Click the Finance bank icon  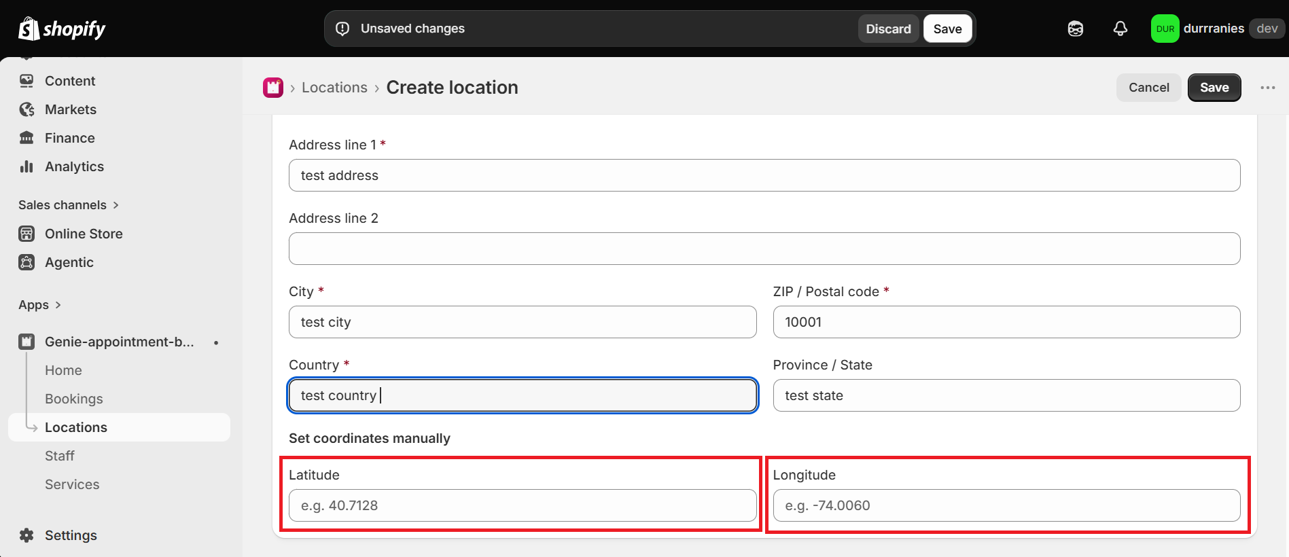click(x=27, y=138)
